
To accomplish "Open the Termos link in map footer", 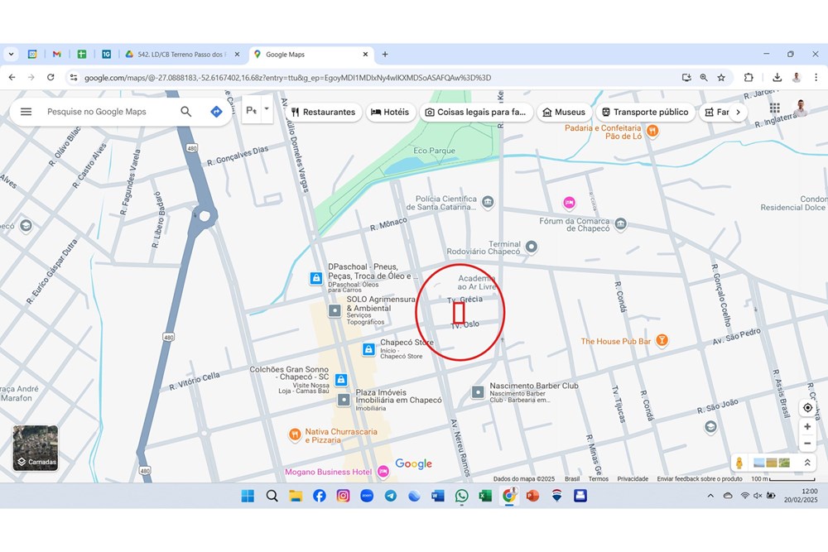I will 599,478.
